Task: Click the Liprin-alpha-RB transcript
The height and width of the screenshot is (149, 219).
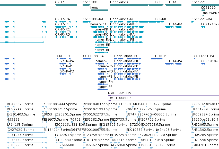Action: [127, 27]
